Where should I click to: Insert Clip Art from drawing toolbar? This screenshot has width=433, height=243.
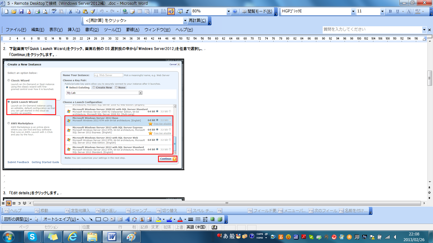142,219
